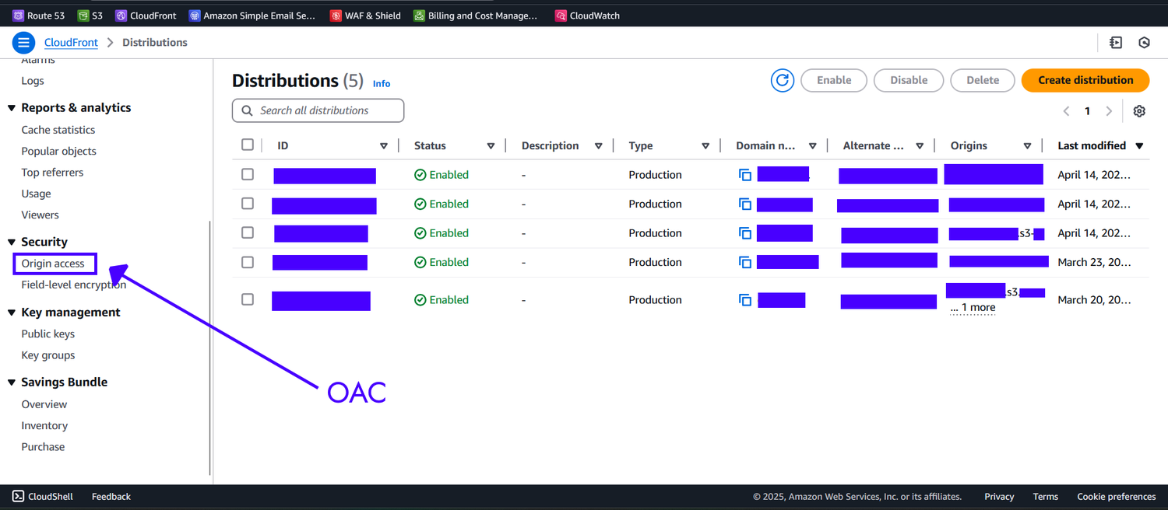The height and width of the screenshot is (510, 1168).
Task: Toggle the hamburger navigation menu
Action: pyautogui.click(x=24, y=43)
